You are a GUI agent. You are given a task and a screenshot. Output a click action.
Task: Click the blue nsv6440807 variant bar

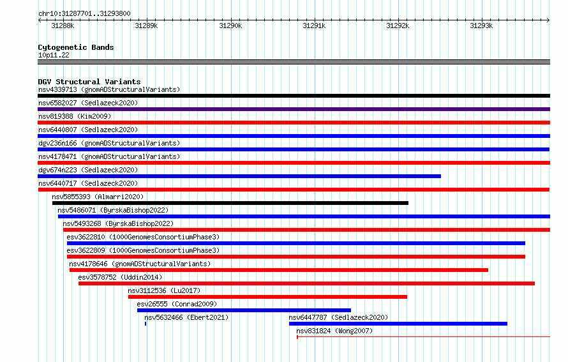coord(294,136)
